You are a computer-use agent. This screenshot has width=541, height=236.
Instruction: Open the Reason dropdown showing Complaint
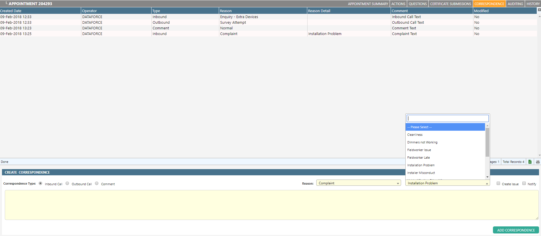358,183
